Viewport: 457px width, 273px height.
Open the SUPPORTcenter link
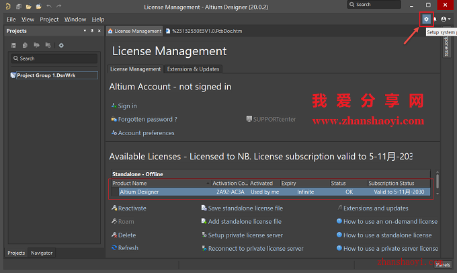click(x=271, y=119)
